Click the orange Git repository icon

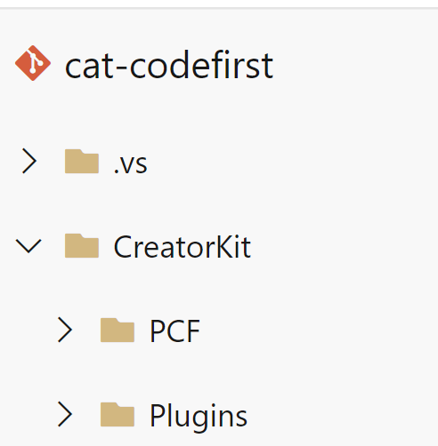(x=33, y=63)
